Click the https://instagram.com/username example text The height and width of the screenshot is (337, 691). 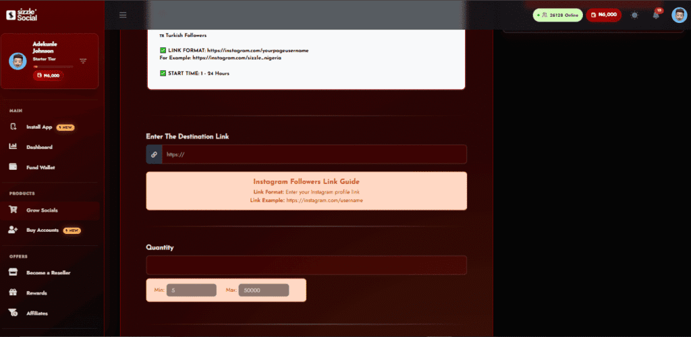click(325, 200)
